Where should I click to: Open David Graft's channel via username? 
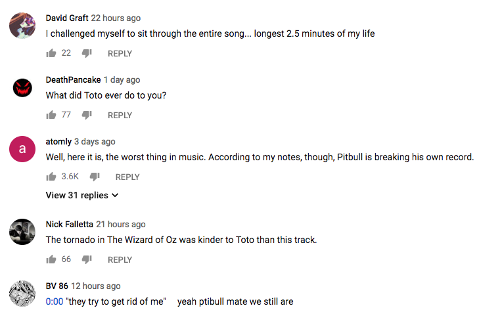click(67, 18)
